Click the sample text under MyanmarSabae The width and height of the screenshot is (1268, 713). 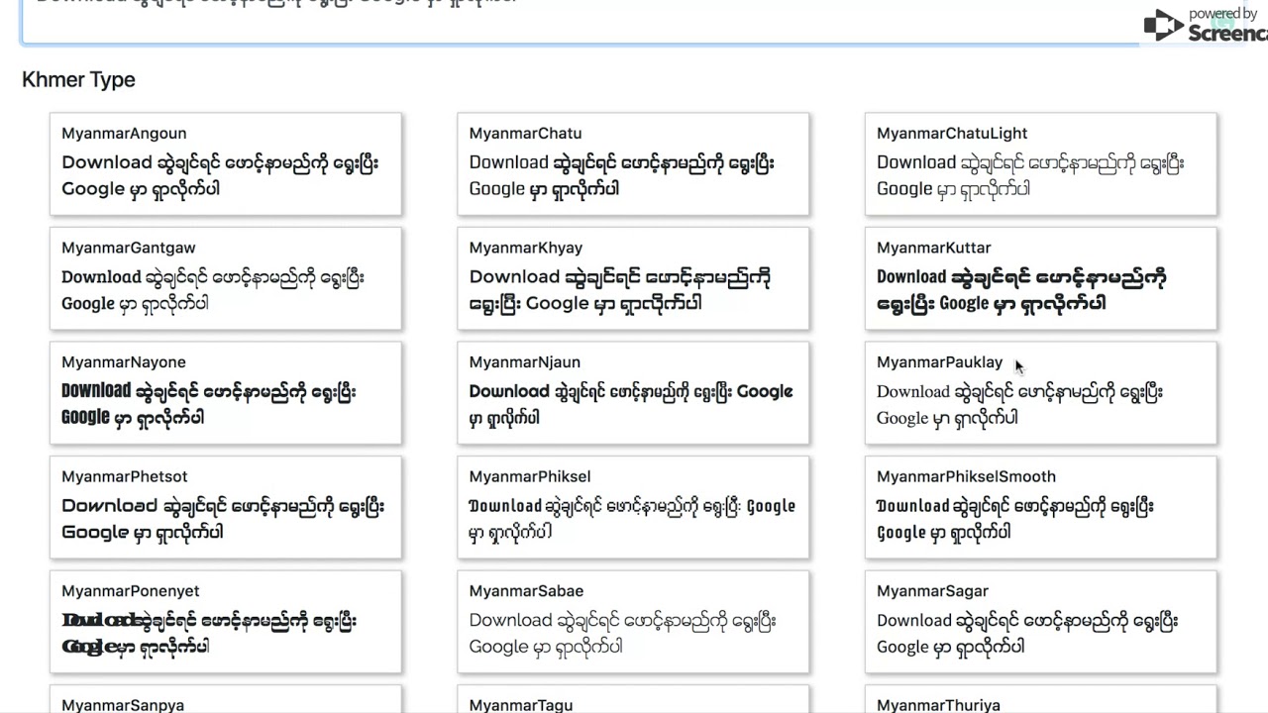(623, 634)
